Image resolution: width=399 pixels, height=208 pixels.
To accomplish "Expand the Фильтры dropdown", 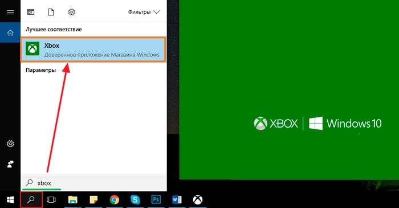I will pos(144,12).
